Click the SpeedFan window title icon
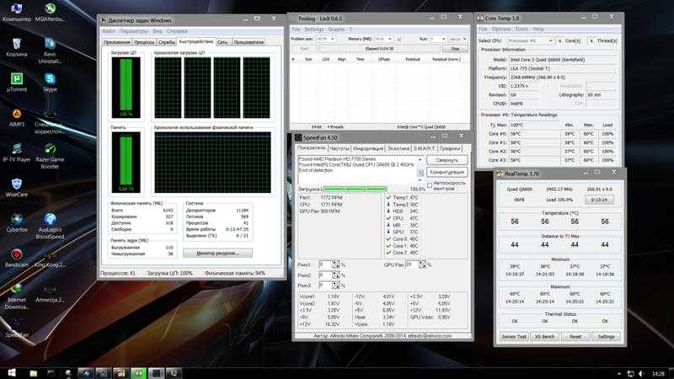The height and width of the screenshot is (379, 674). point(298,137)
